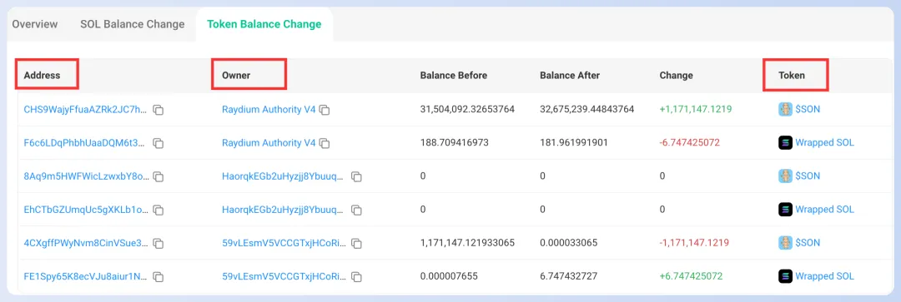Click Wrapped SOL logo in second row

(785, 143)
